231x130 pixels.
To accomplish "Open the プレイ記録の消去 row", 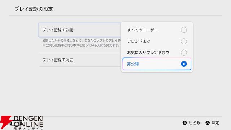I will click(x=80, y=60).
